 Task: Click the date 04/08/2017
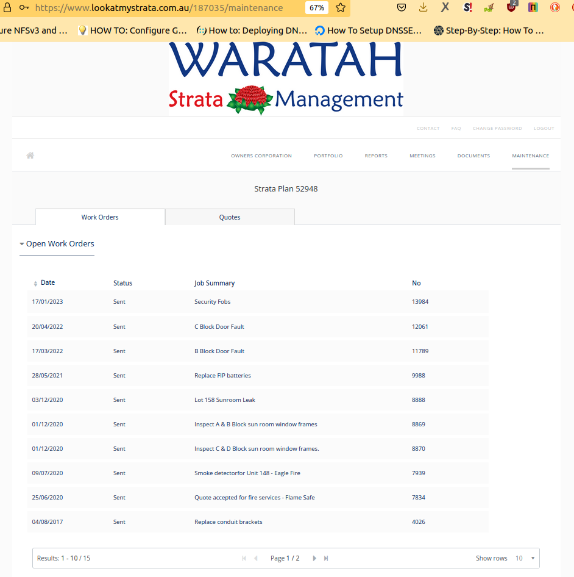pyautogui.click(x=48, y=522)
